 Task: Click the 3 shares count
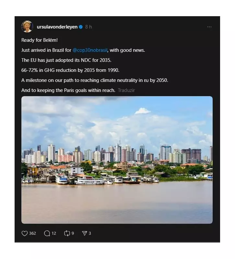click(90, 233)
